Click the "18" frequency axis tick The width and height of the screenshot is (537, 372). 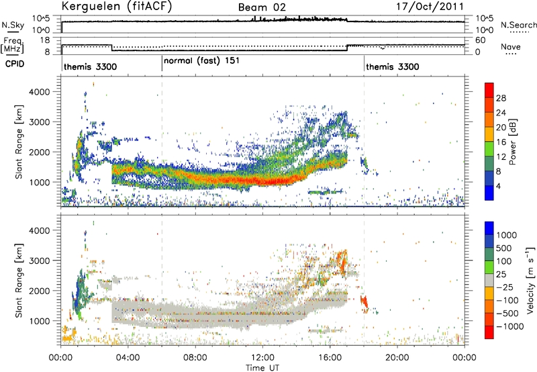point(45,40)
